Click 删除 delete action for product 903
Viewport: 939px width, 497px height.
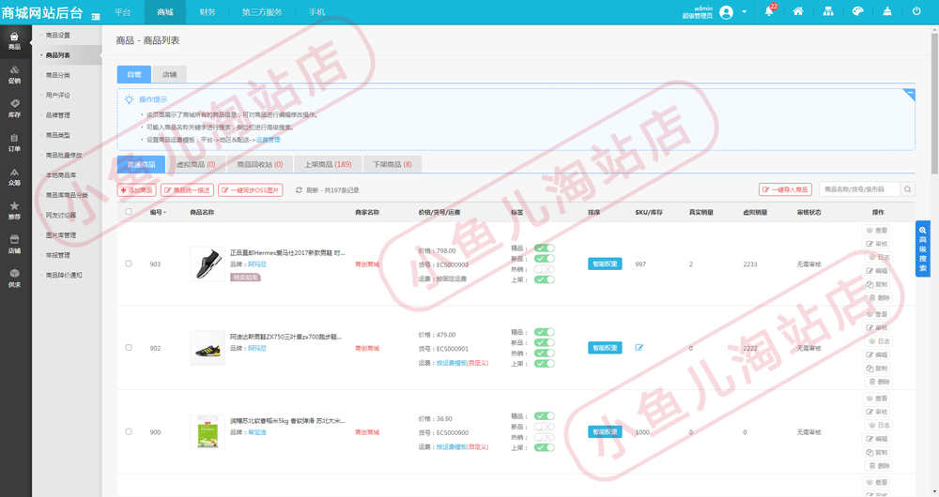coord(877,298)
